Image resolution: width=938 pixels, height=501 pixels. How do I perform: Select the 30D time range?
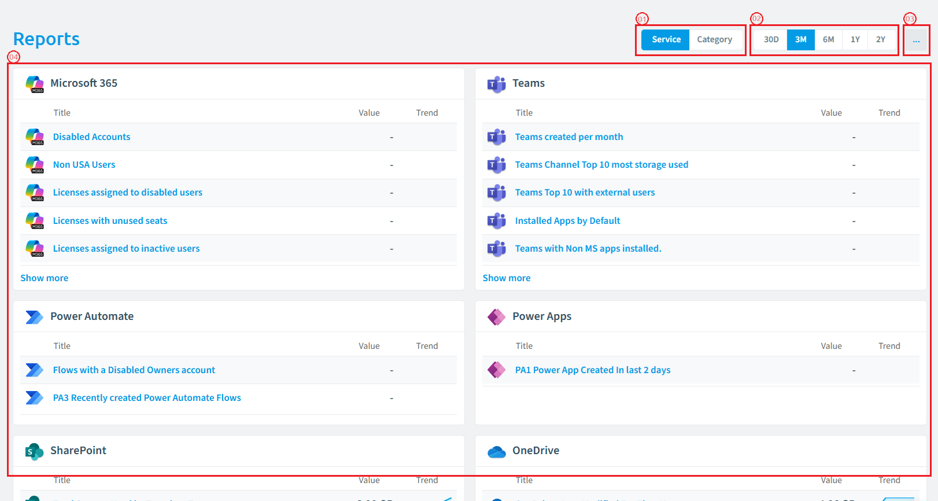[771, 39]
